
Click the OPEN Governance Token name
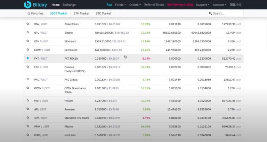(x=75, y=90)
